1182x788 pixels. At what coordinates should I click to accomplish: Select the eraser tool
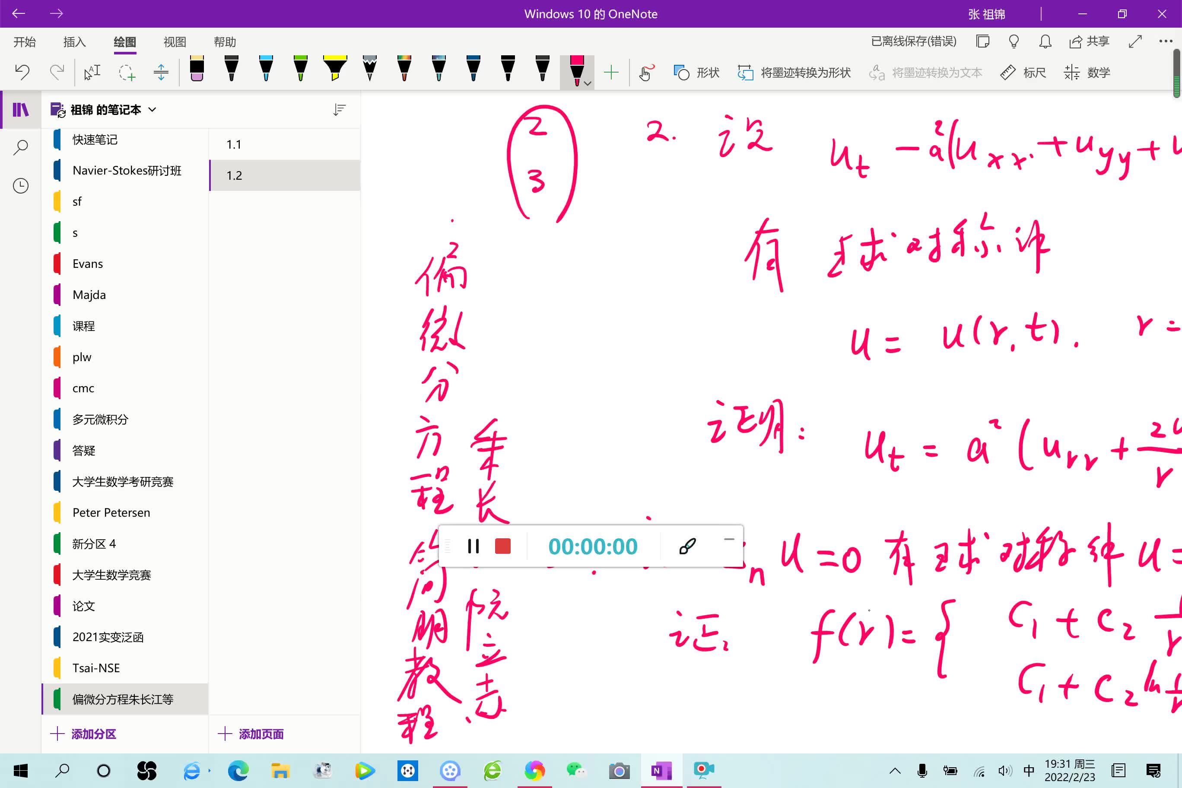click(x=197, y=70)
